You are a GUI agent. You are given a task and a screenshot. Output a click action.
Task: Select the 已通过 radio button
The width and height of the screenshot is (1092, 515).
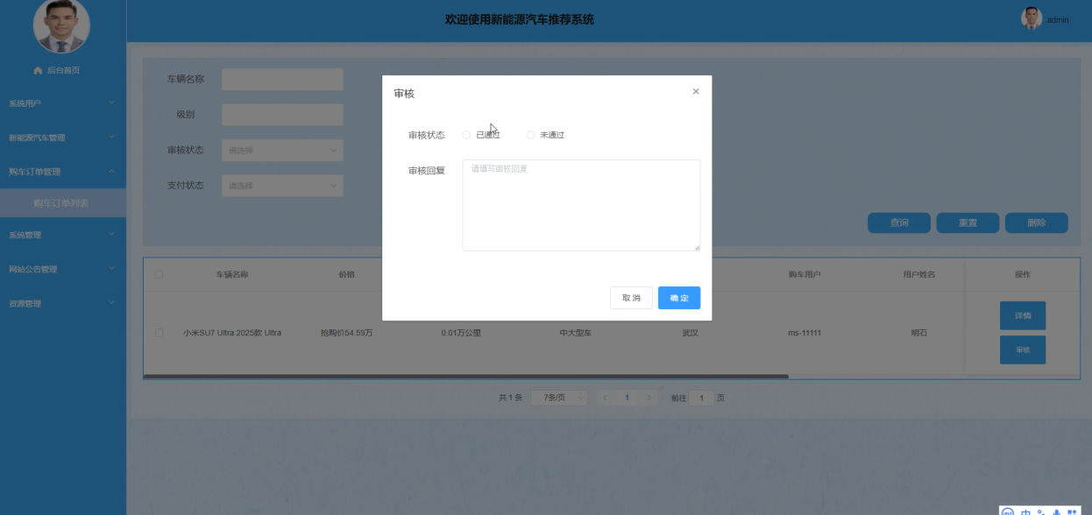pos(466,134)
